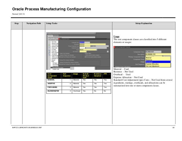Select Cost Types under Setup
The height and width of the screenshot is (141, 182).
point(55,63)
